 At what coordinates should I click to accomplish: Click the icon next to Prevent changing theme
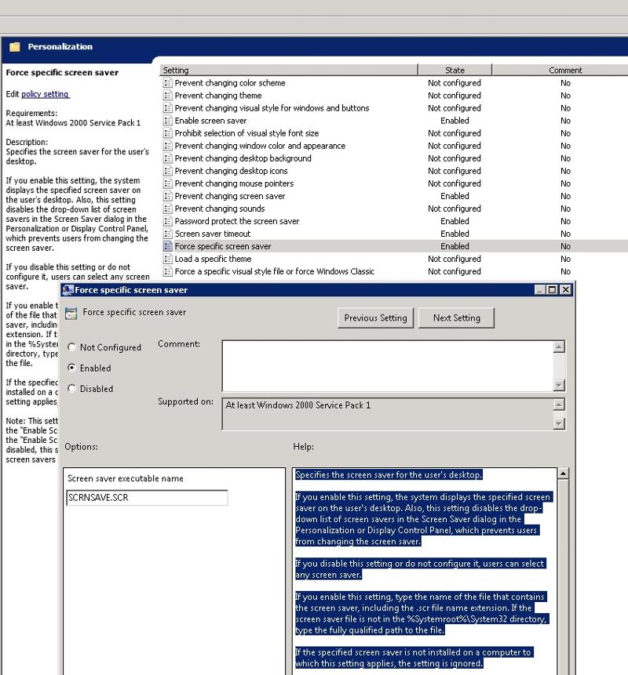pos(170,95)
